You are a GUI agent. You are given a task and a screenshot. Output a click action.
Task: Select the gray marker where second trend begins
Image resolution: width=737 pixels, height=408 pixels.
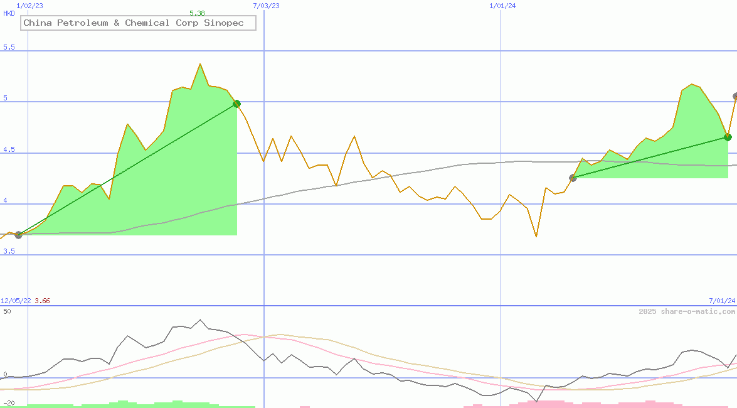click(573, 178)
